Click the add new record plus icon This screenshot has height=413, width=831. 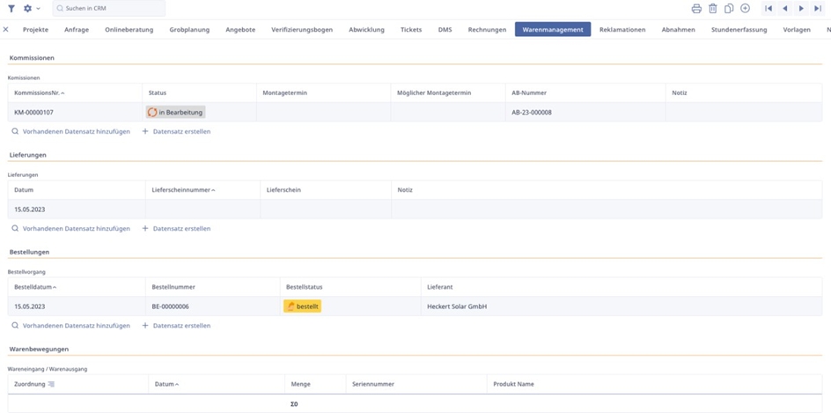[x=746, y=9]
